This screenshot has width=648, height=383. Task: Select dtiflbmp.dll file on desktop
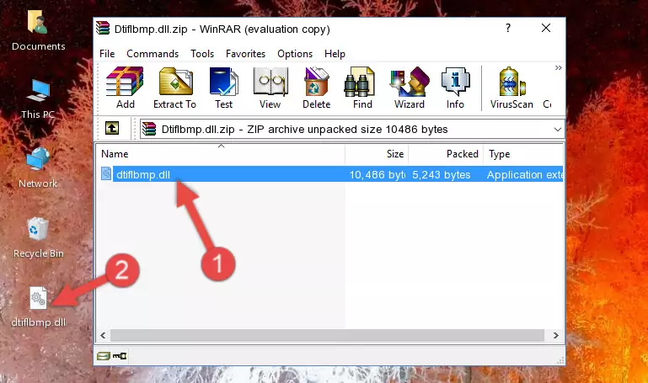click(x=39, y=307)
